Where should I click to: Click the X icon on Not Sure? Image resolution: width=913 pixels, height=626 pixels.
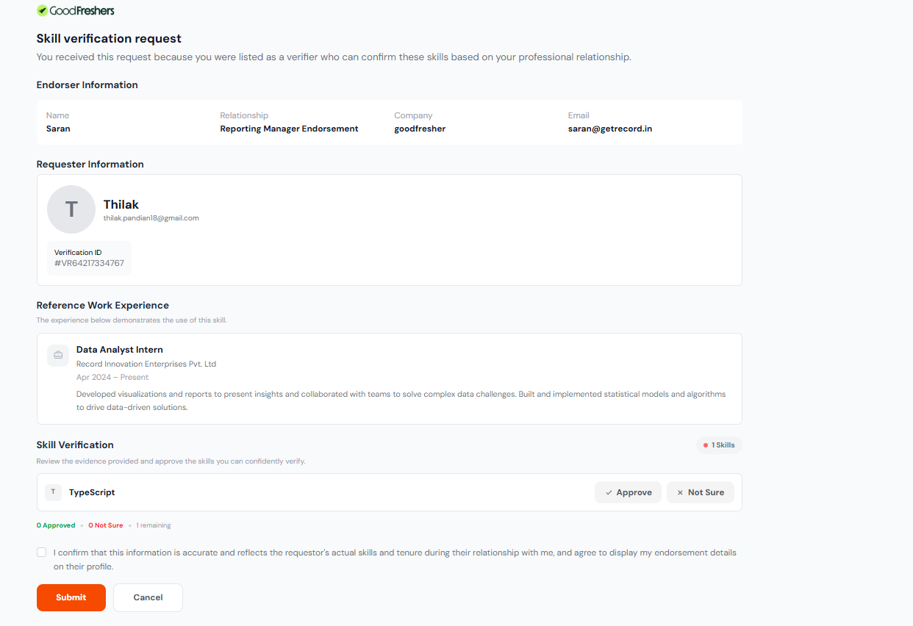click(x=680, y=493)
